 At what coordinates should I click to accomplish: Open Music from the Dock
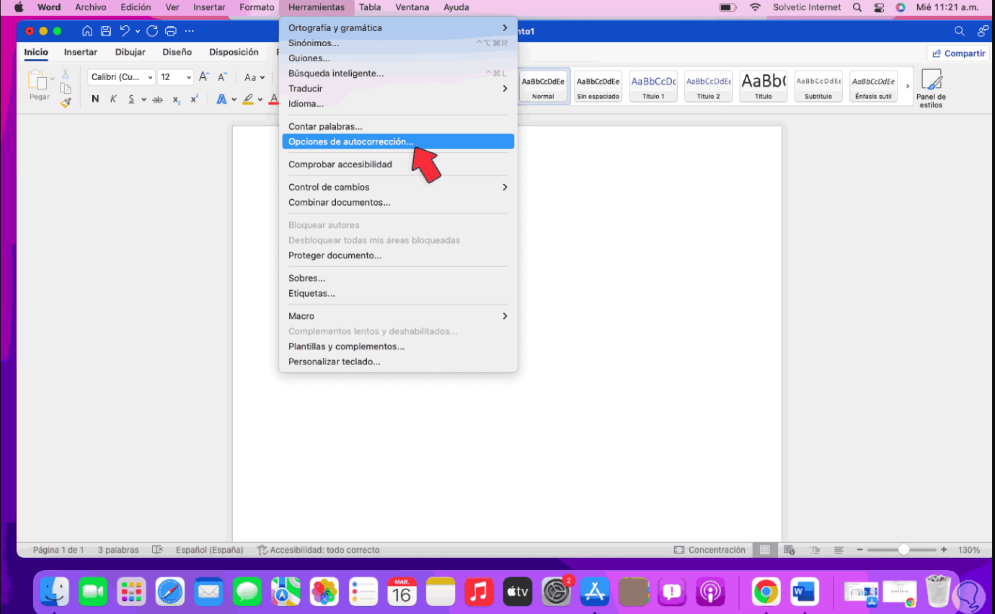coord(479,592)
